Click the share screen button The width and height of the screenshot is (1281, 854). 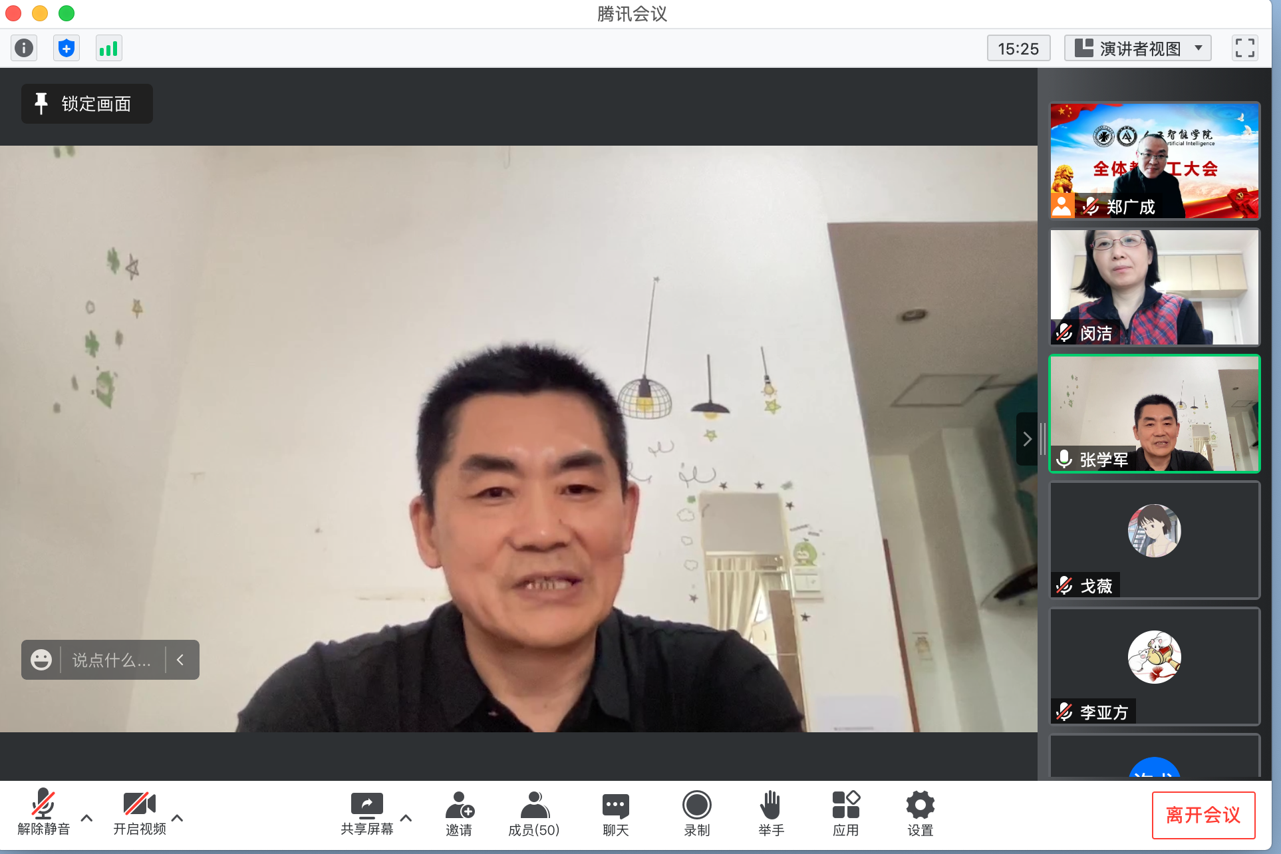[366, 813]
